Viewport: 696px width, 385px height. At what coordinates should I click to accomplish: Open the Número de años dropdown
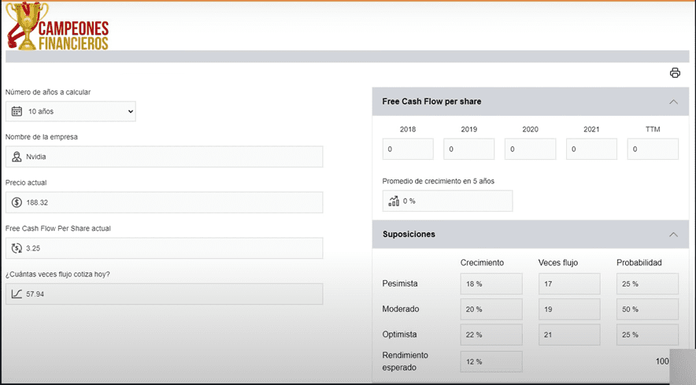coord(71,112)
